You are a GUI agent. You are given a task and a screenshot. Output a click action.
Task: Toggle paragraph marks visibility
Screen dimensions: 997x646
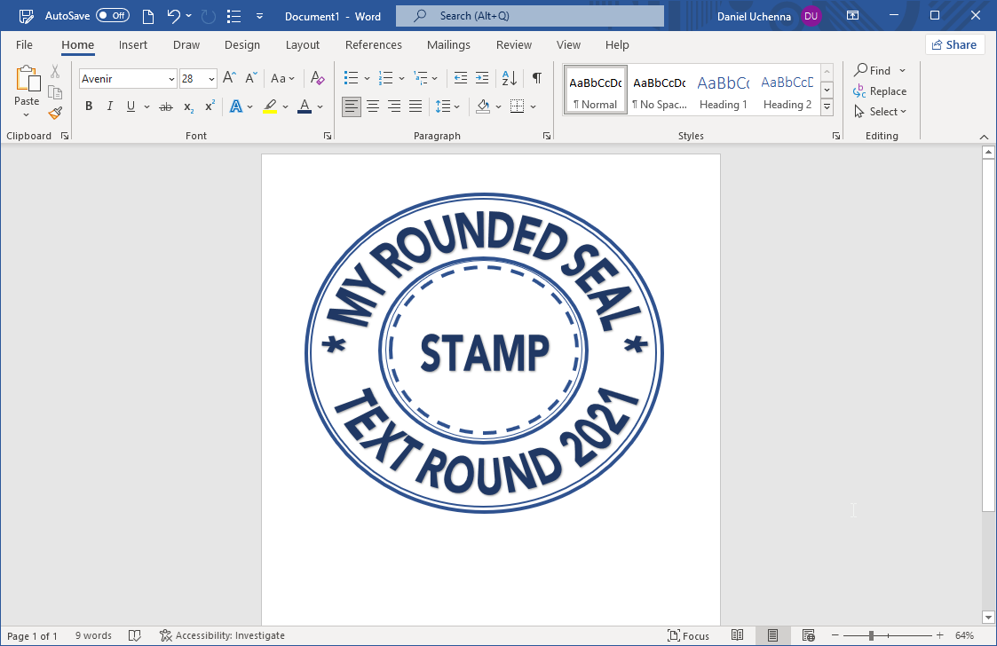click(x=536, y=78)
